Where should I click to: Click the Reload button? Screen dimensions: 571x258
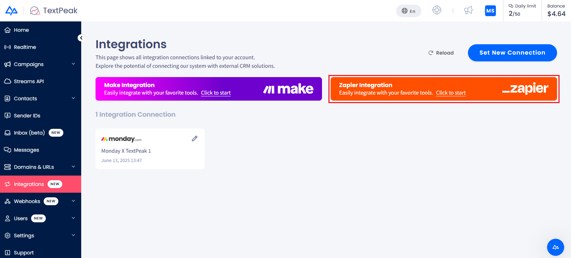(441, 53)
